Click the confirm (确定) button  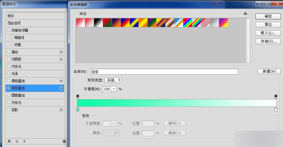coord(268,16)
